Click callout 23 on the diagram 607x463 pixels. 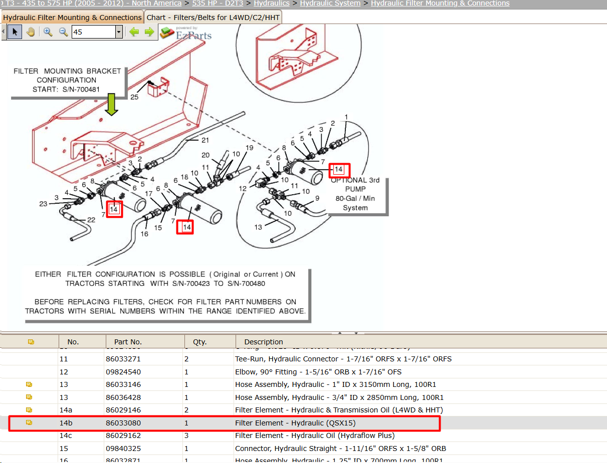pos(44,204)
